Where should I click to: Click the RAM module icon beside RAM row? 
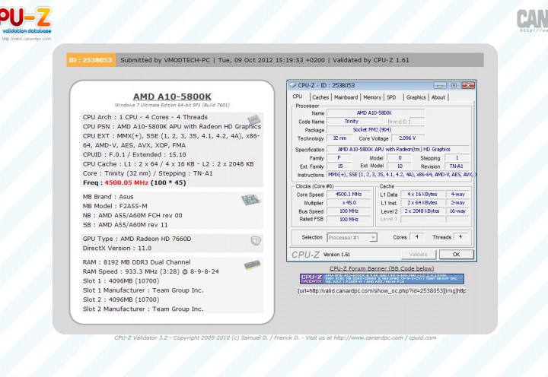(x=252, y=265)
